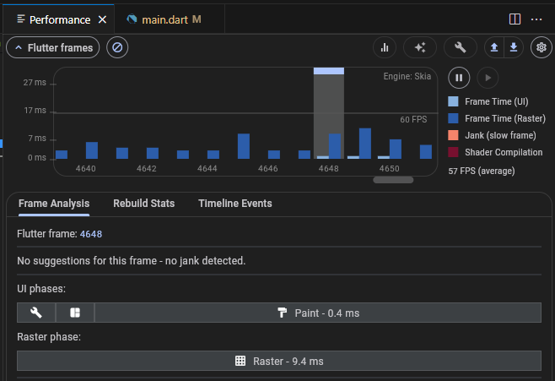Collapse the Flutter frames chart
The width and height of the screenshot is (555, 381).
click(53, 47)
